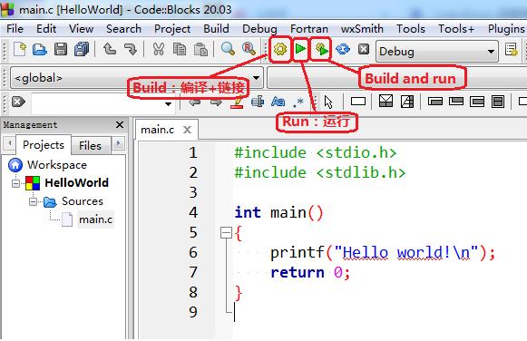Screen dimensions: 527x341
Task: Click the plain rectangle tool icon
Action: (x=358, y=102)
